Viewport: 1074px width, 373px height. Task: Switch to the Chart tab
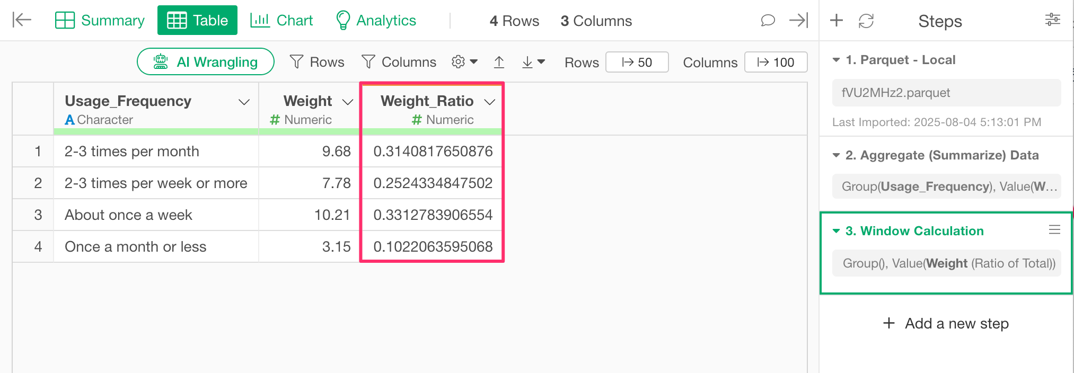pos(281,21)
